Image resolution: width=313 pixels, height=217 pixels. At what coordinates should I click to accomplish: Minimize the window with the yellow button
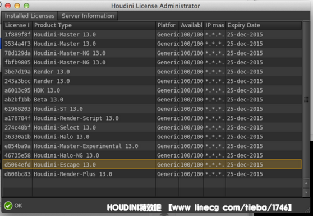pyautogui.click(x=17, y=6)
